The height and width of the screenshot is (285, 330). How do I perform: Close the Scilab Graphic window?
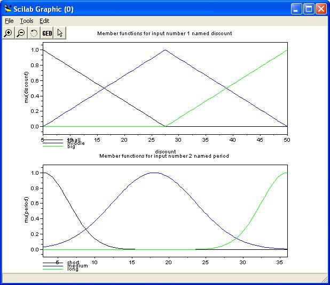tap(321, 9)
